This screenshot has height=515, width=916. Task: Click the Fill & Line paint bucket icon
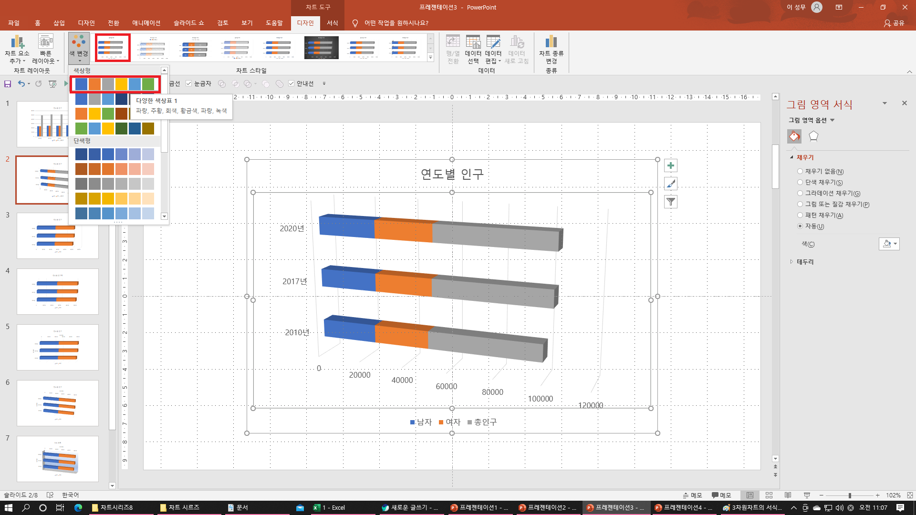[794, 136]
